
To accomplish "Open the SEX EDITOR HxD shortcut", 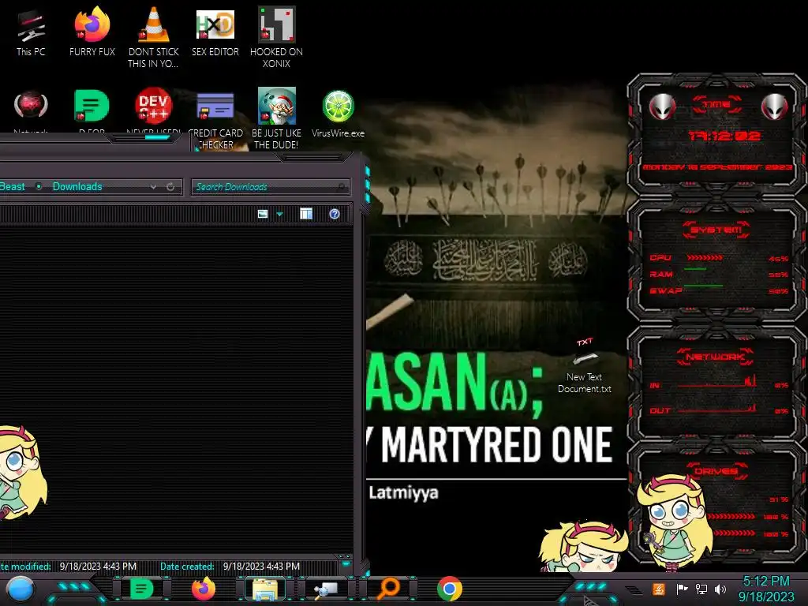I will click(215, 32).
